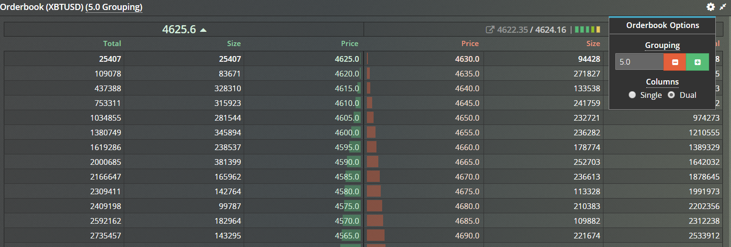Click the green upward arrow beside 4625.6
The image size is (731, 247).
point(203,30)
